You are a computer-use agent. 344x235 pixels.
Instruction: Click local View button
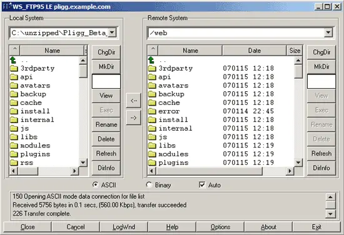point(106,96)
